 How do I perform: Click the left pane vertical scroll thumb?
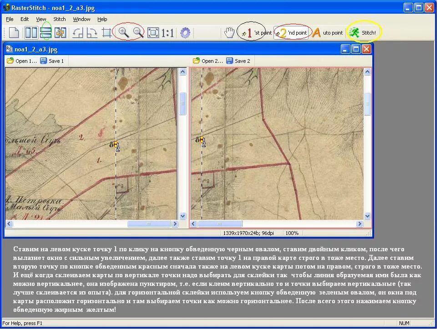tap(182, 103)
